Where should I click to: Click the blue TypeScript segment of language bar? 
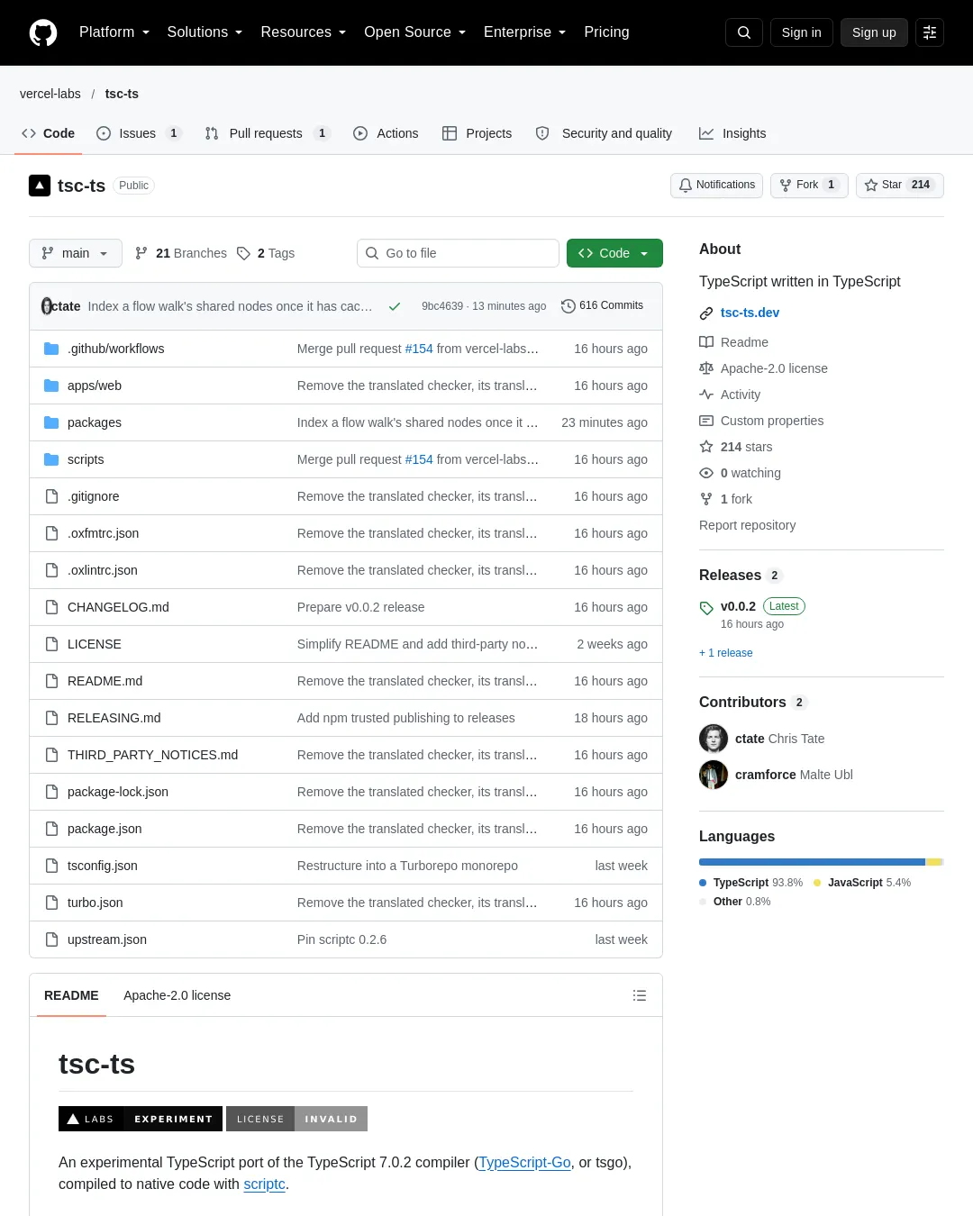click(x=812, y=862)
